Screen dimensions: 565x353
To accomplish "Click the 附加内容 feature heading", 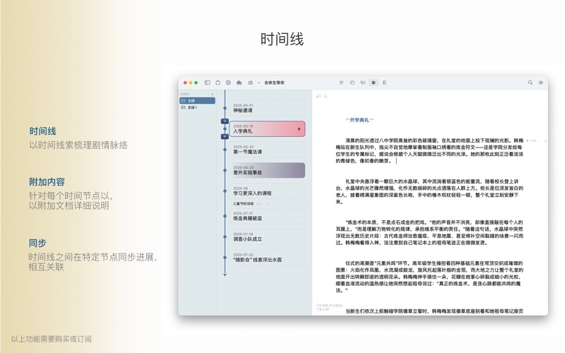I will 47,182.
